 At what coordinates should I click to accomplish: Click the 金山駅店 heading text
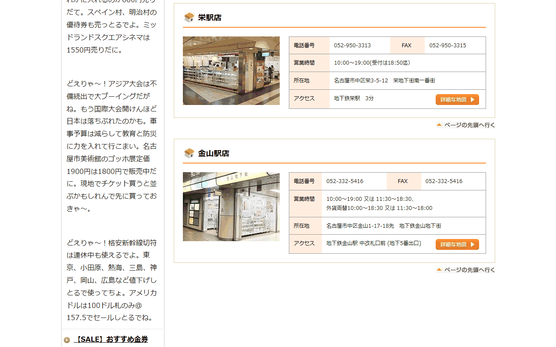(x=214, y=154)
